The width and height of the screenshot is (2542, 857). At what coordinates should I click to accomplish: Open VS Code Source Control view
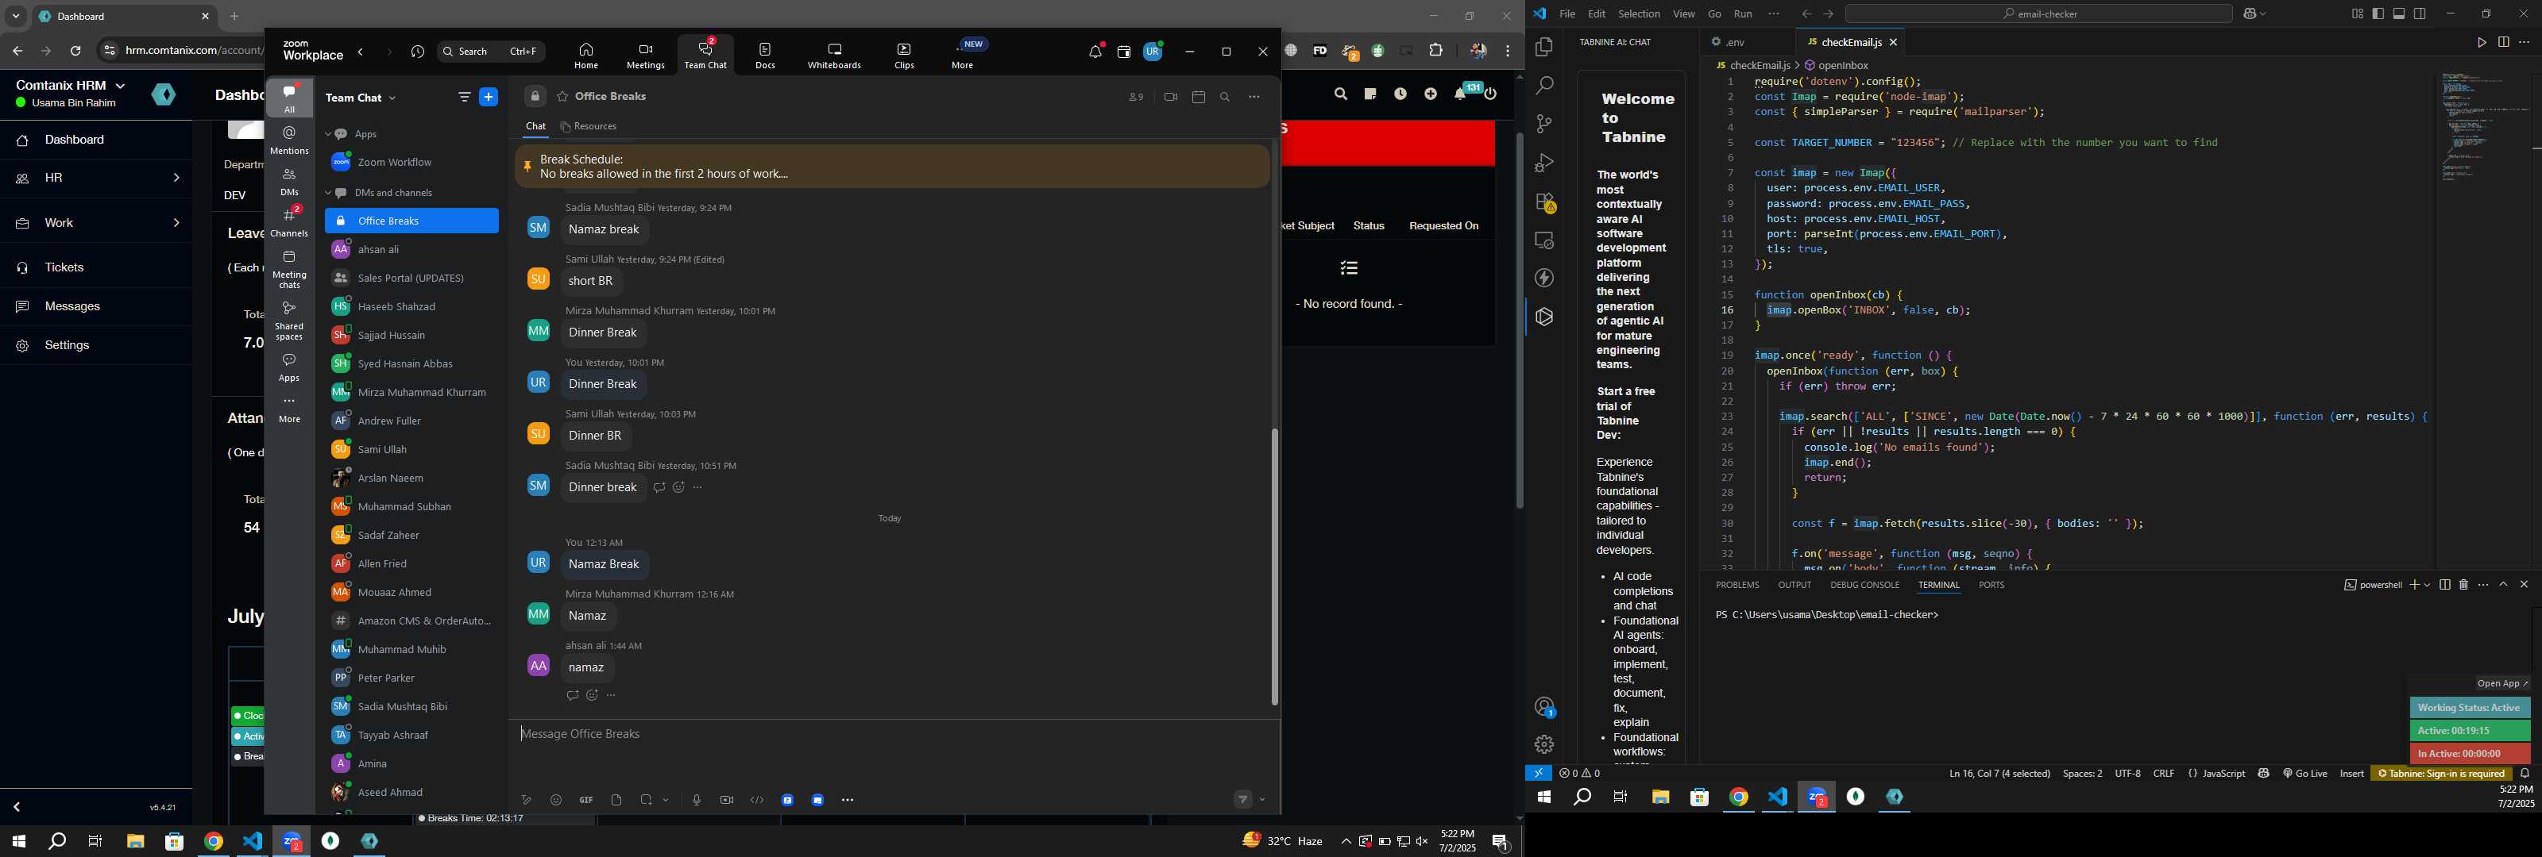pyautogui.click(x=1544, y=125)
